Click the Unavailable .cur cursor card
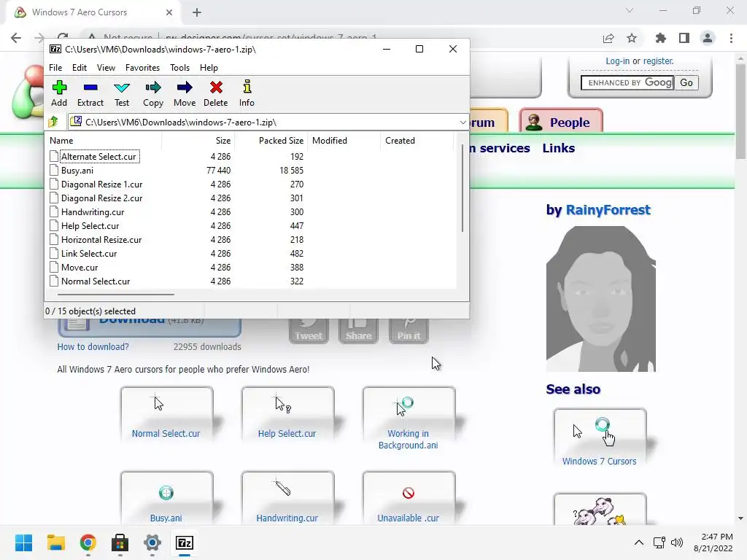This screenshot has height=560, width=747. (x=409, y=497)
